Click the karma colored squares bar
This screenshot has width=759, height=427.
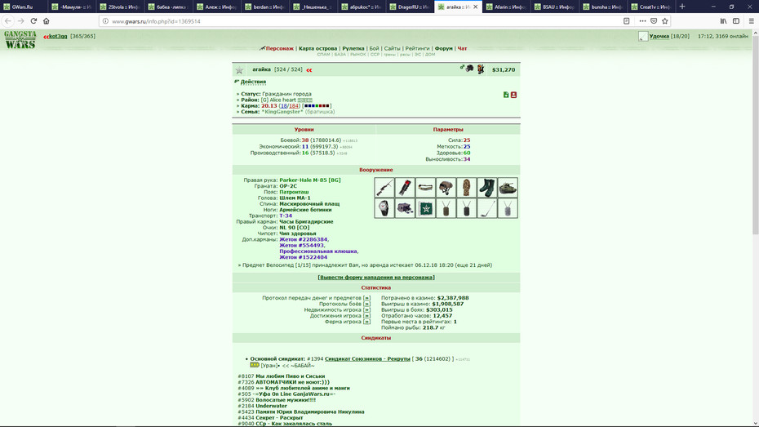coord(317,105)
